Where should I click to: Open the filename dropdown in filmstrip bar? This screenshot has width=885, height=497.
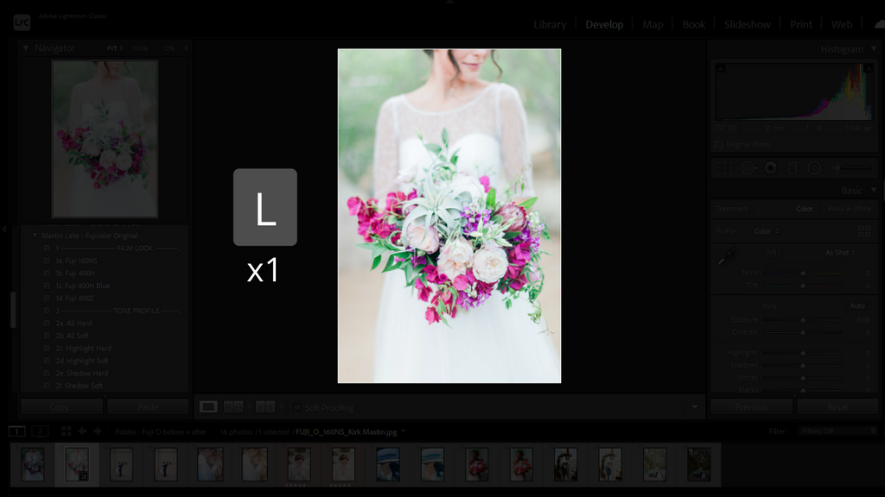pos(403,431)
